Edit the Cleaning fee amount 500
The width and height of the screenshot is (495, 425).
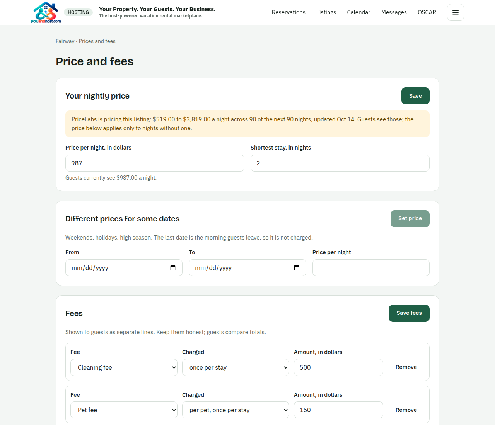338,367
